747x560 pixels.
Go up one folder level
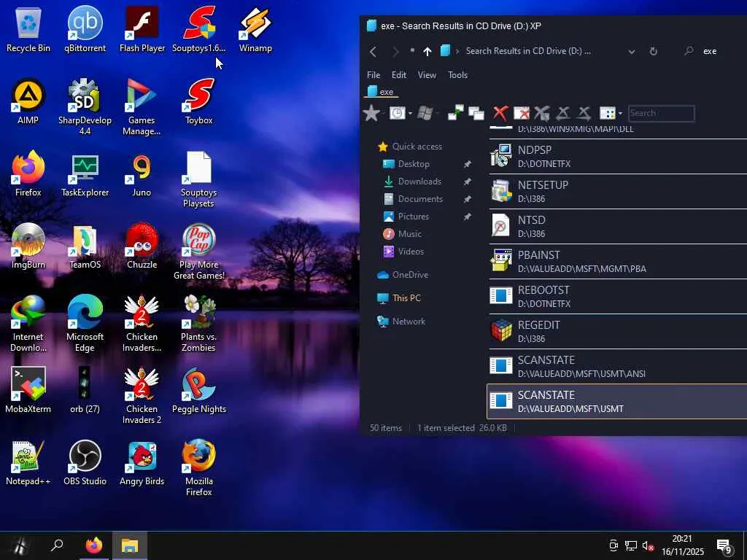click(427, 52)
